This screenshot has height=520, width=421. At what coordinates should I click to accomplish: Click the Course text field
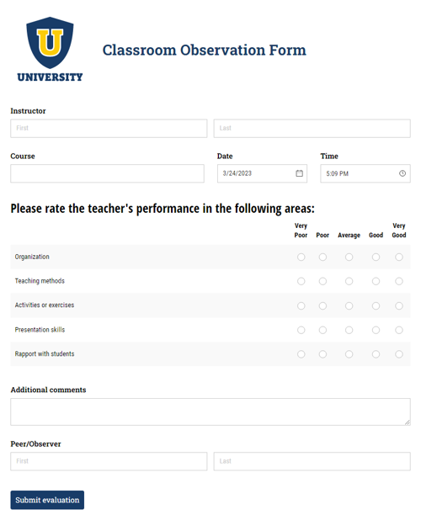tap(107, 173)
